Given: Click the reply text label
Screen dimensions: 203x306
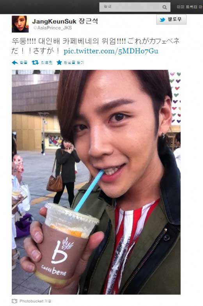Looking at the screenshot, I should pos(24,62).
